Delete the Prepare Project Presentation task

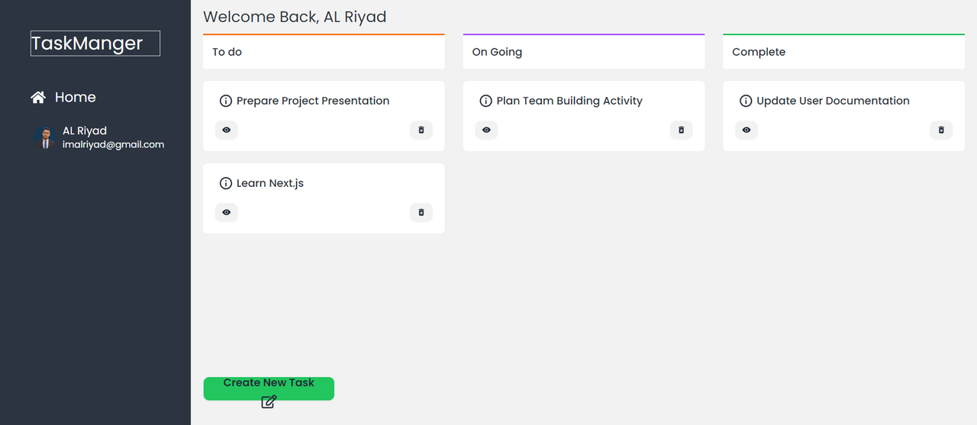point(421,130)
